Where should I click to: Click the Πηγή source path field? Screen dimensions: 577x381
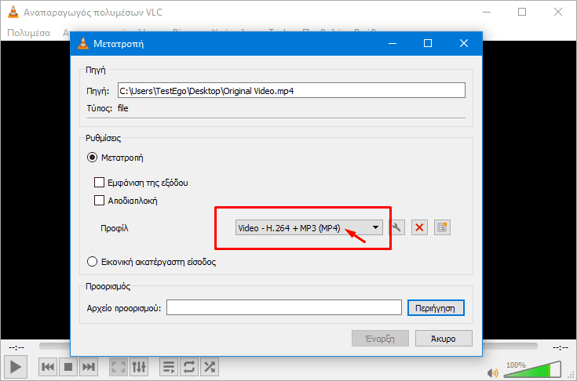click(291, 91)
